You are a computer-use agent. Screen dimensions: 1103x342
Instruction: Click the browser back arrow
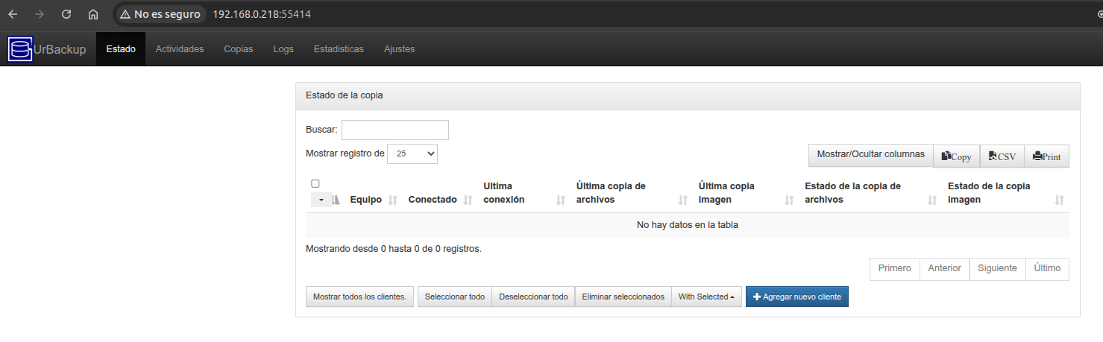pos(13,14)
